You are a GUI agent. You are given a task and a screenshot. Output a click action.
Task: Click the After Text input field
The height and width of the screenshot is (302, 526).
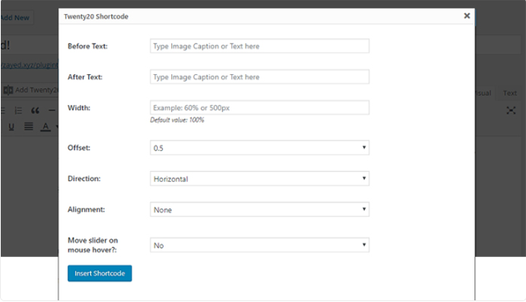[x=260, y=77]
